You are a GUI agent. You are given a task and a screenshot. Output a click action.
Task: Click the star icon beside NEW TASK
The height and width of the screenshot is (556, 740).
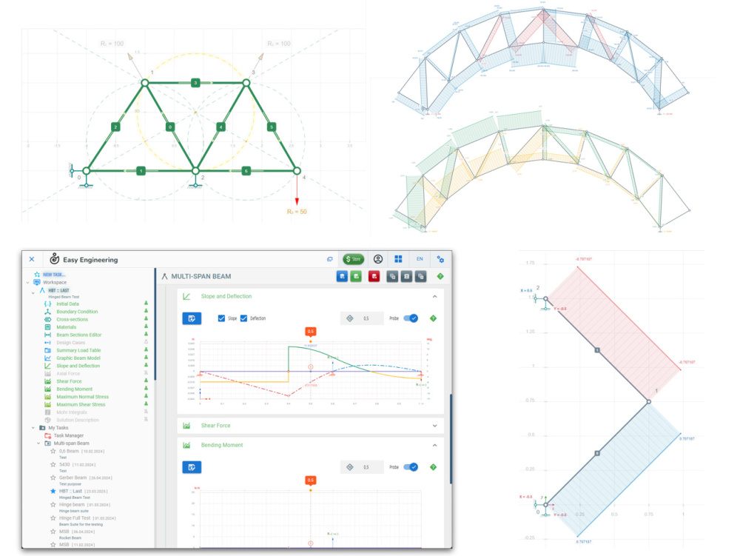(37, 274)
